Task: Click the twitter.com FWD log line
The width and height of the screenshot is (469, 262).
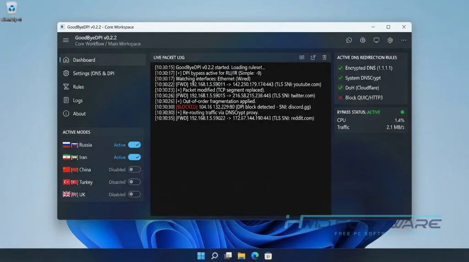Action: [x=235, y=96]
